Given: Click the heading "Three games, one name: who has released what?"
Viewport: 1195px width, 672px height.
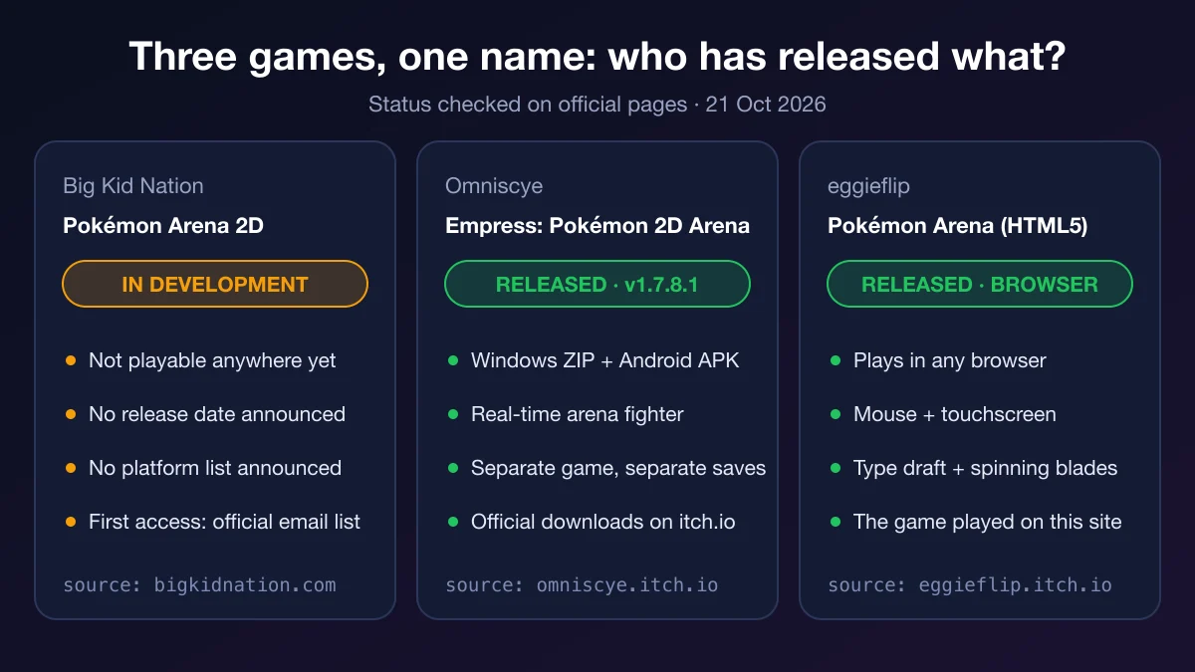Looking at the screenshot, I should (597, 57).
